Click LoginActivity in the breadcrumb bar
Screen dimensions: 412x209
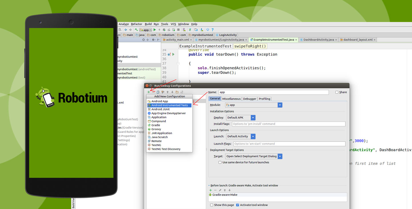(x=226, y=35)
